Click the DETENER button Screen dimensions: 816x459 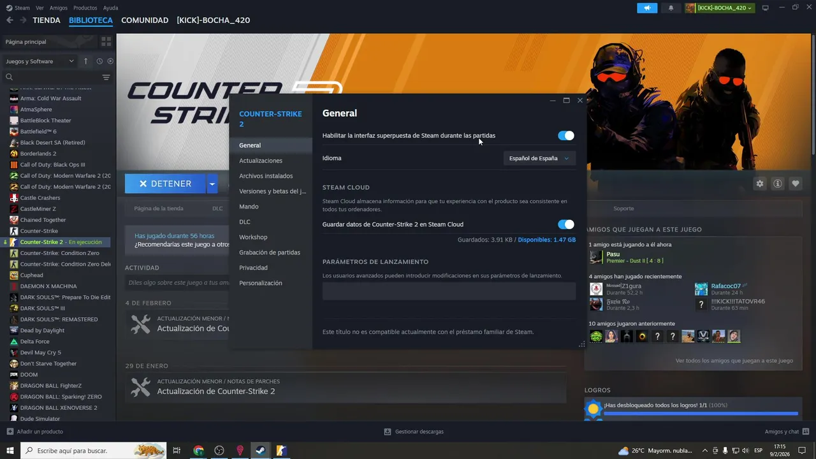coord(165,184)
